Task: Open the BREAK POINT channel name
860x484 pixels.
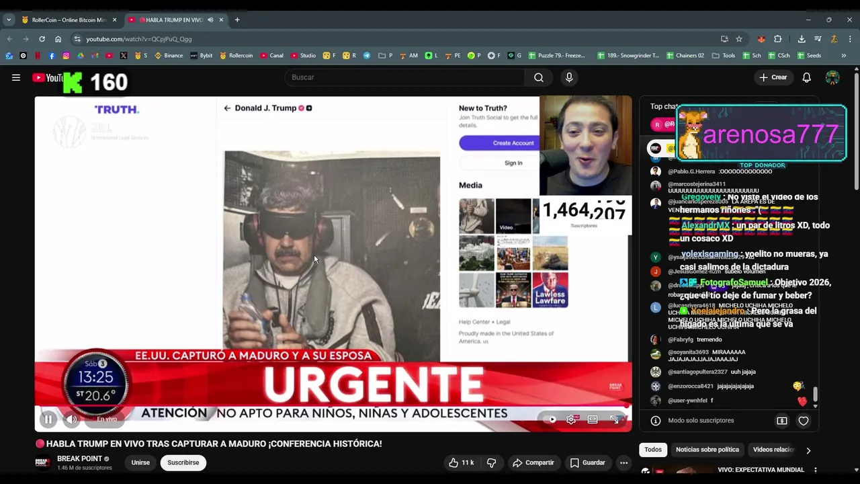Action: point(79,458)
